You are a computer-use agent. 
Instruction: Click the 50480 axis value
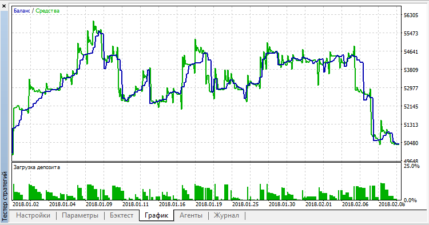(x=411, y=143)
